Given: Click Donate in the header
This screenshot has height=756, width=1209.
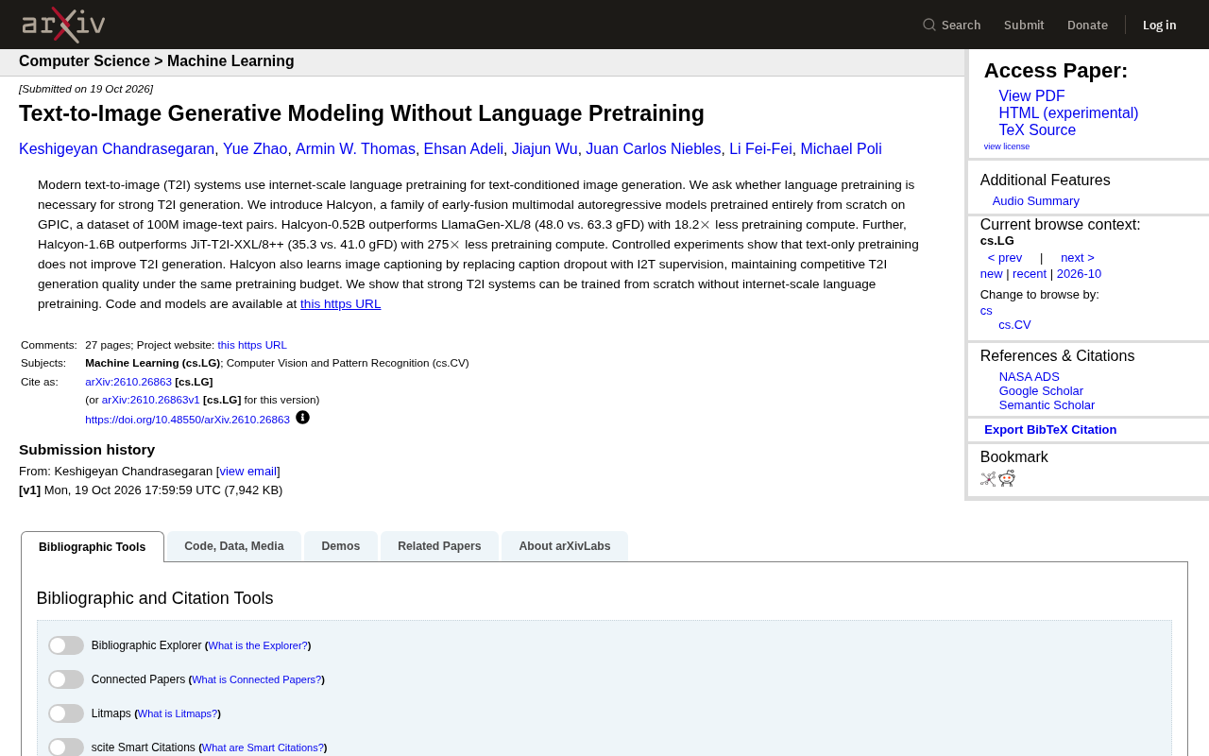Looking at the screenshot, I should click(1087, 25).
